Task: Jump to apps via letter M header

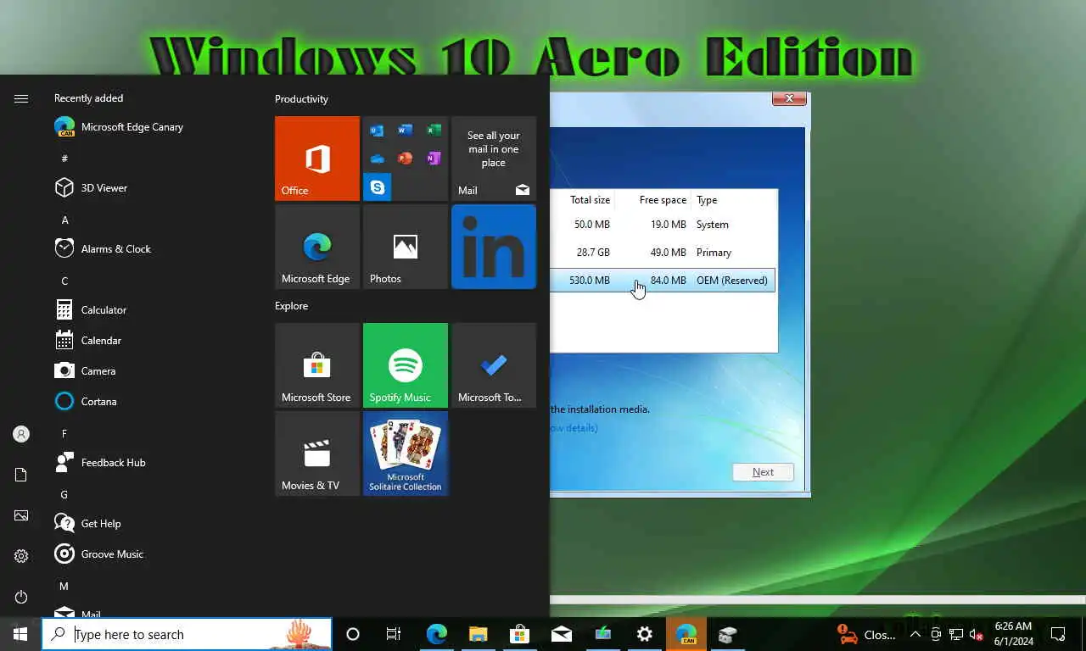Action: (x=64, y=587)
